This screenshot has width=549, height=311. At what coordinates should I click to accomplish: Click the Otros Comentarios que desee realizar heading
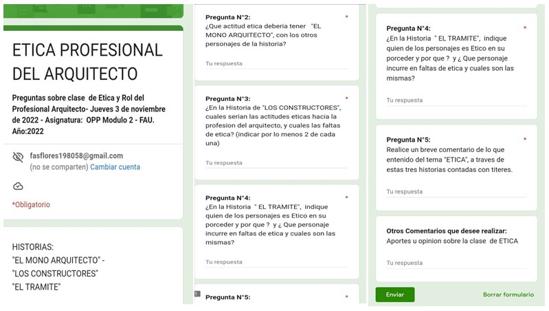click(x=447, y=230)
